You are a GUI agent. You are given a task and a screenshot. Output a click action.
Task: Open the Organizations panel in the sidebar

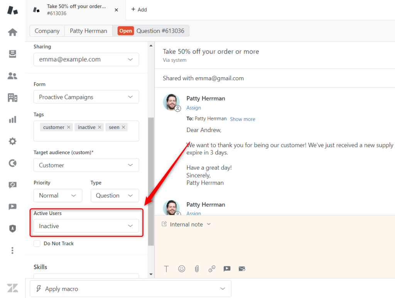point(12,98)
